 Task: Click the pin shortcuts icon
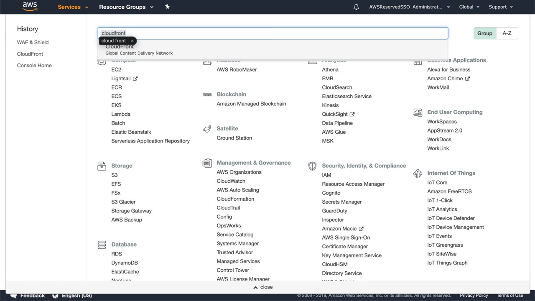(167, 7)
